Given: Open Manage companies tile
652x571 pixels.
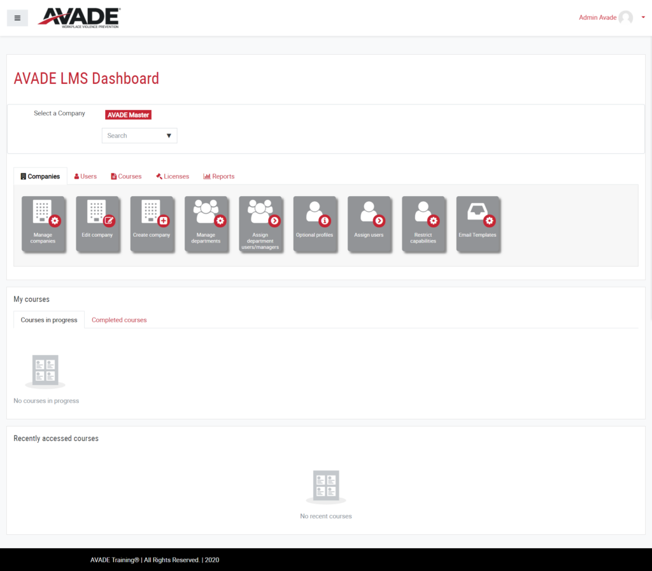Looking at the screenshot, I should click(x=43, y=224).
